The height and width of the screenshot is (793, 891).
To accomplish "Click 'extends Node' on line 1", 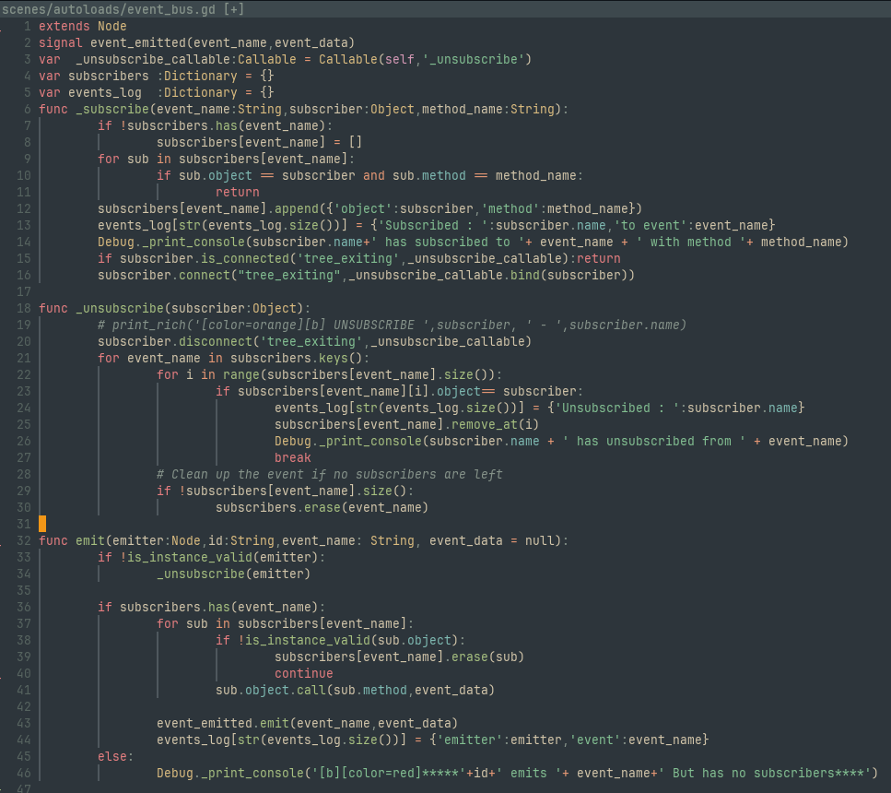I will (x=82, y=26).
